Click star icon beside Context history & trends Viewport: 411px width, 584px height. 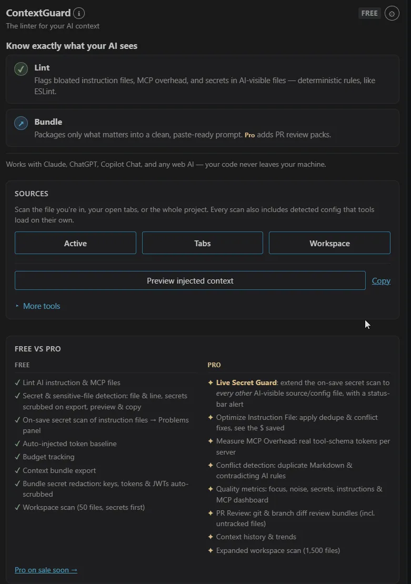210,537
